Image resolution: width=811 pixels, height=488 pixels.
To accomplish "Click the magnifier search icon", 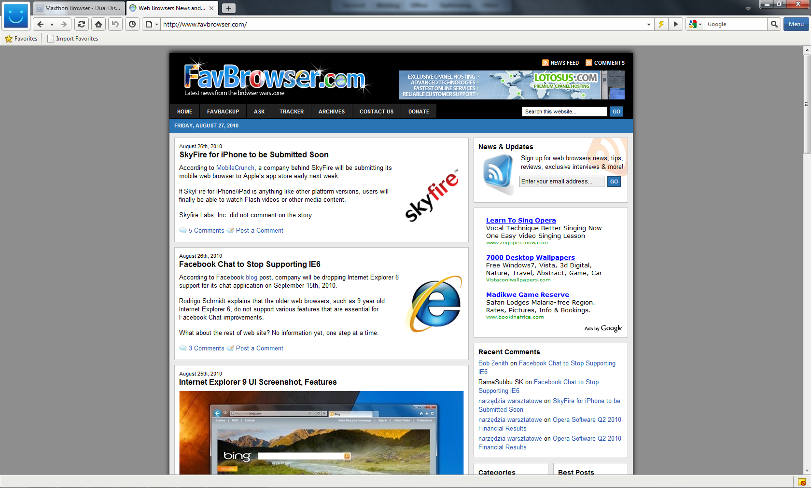I will click(774, 24).
